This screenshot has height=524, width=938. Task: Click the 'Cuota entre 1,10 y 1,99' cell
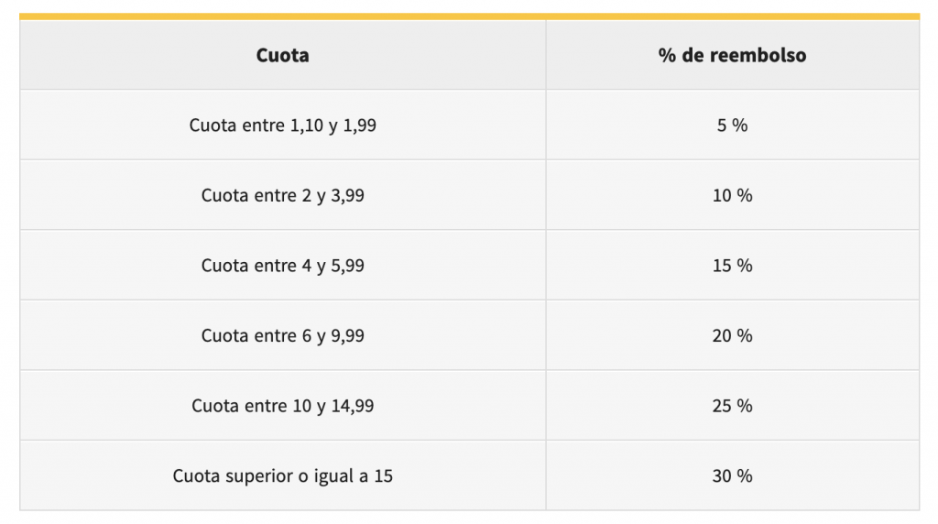tap(282, 126)
